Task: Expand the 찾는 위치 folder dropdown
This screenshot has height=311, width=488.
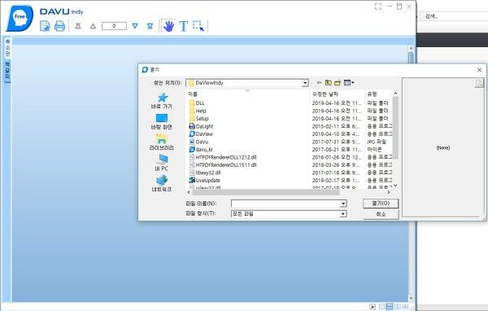Action: pyautogui.click(x=305, y=83)
